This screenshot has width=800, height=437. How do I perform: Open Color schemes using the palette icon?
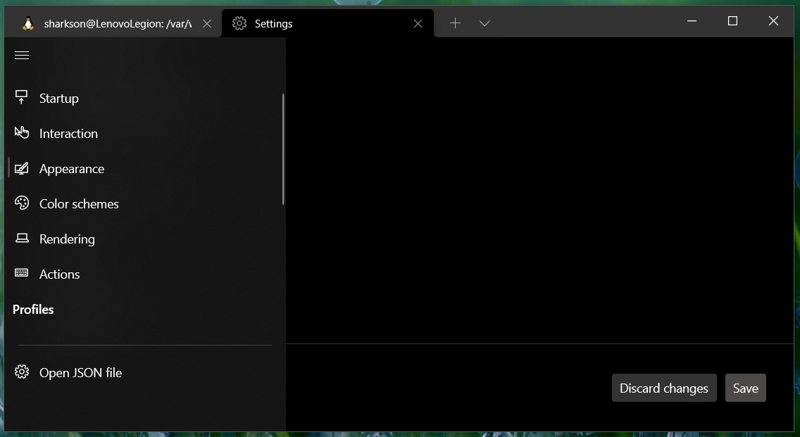[x=22, y=203]
